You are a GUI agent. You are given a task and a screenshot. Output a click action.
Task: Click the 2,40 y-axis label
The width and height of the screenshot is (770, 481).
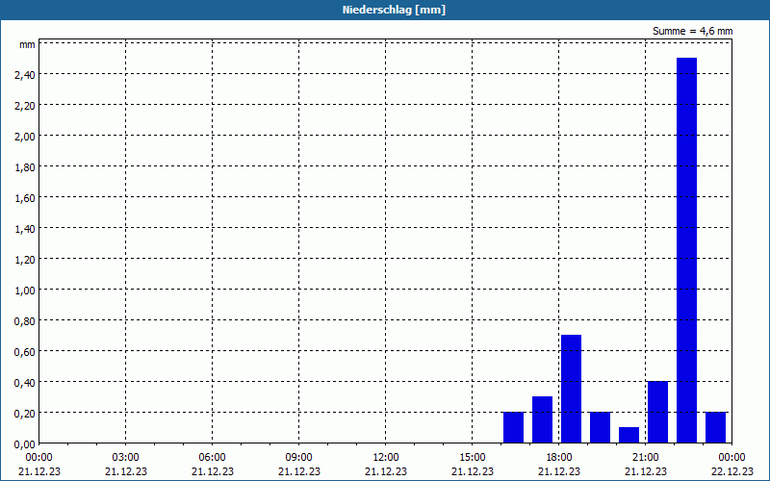tap(25, 75)
